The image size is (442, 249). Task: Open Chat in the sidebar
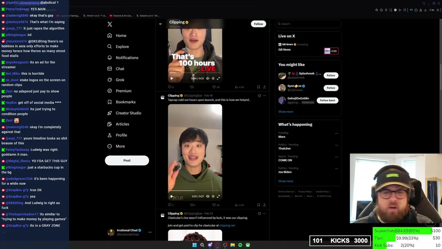[116, 69]
